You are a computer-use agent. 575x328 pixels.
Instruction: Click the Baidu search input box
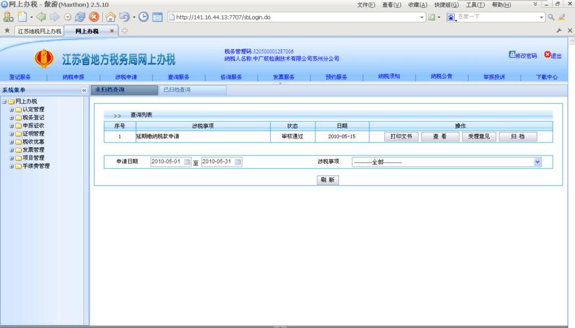point(497,17)
